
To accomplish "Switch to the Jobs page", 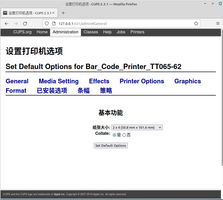I will (121, 32).
